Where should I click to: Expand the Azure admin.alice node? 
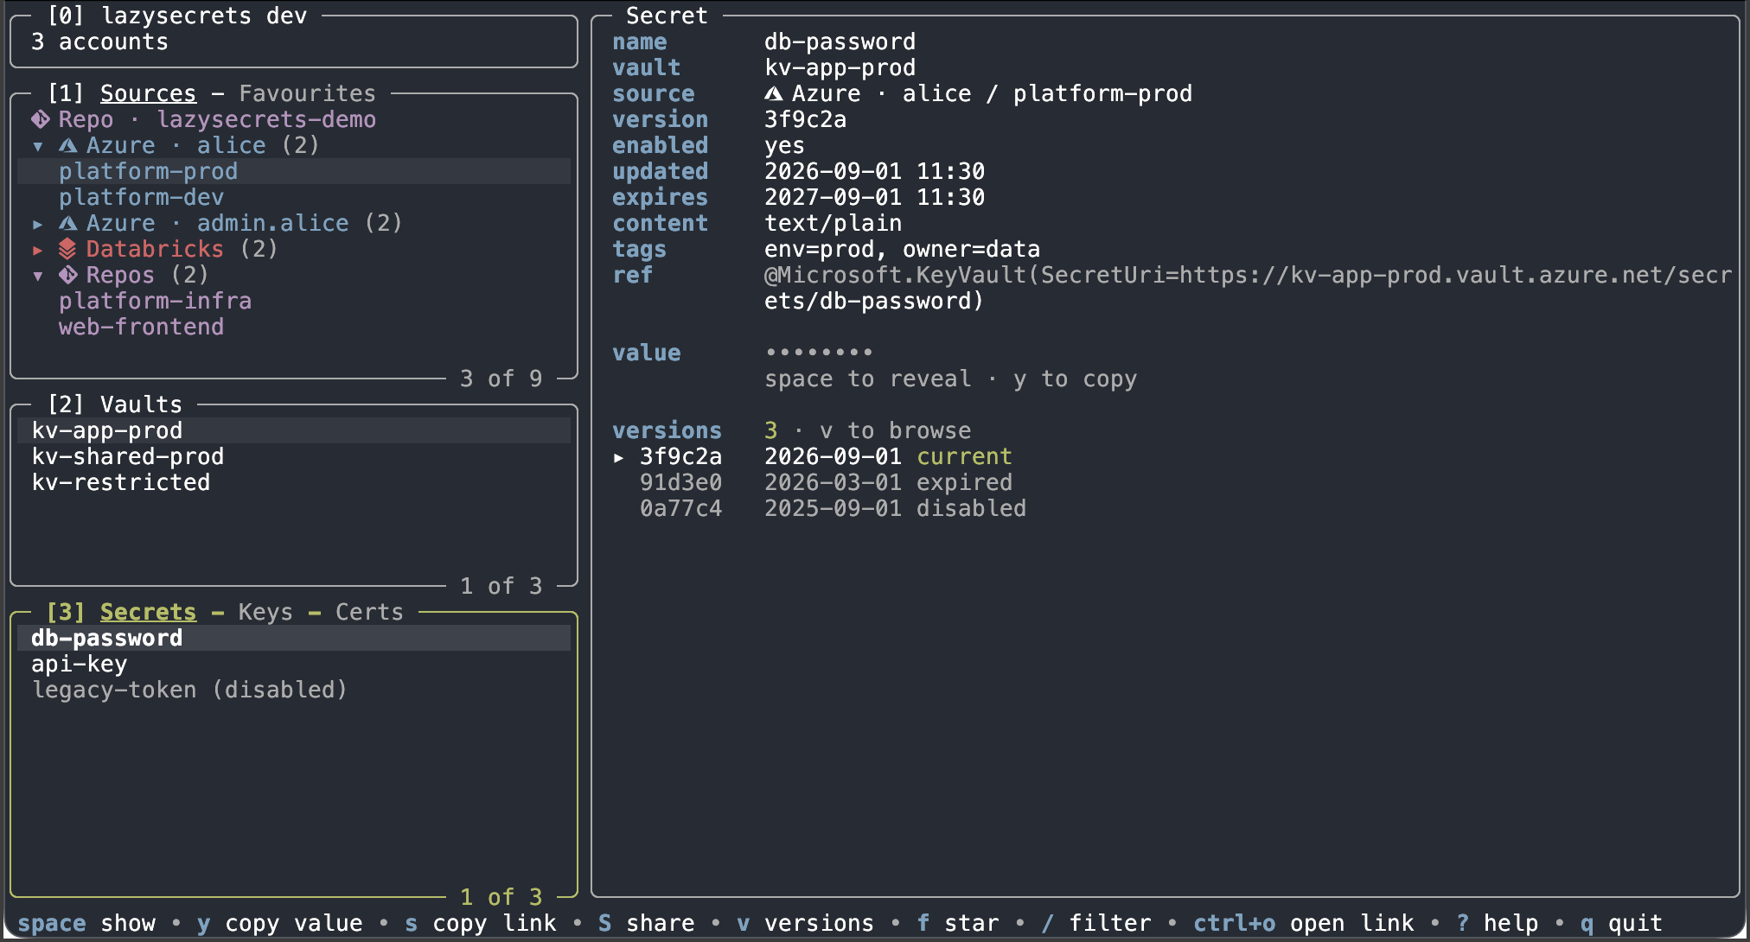[x=38, y=224]
